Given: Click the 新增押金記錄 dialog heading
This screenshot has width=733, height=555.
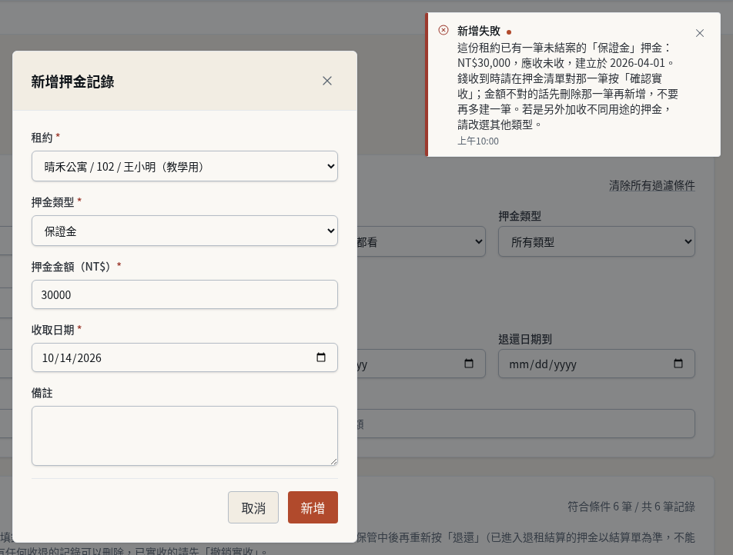Looking at the screenshot, I should pos(72,81).
